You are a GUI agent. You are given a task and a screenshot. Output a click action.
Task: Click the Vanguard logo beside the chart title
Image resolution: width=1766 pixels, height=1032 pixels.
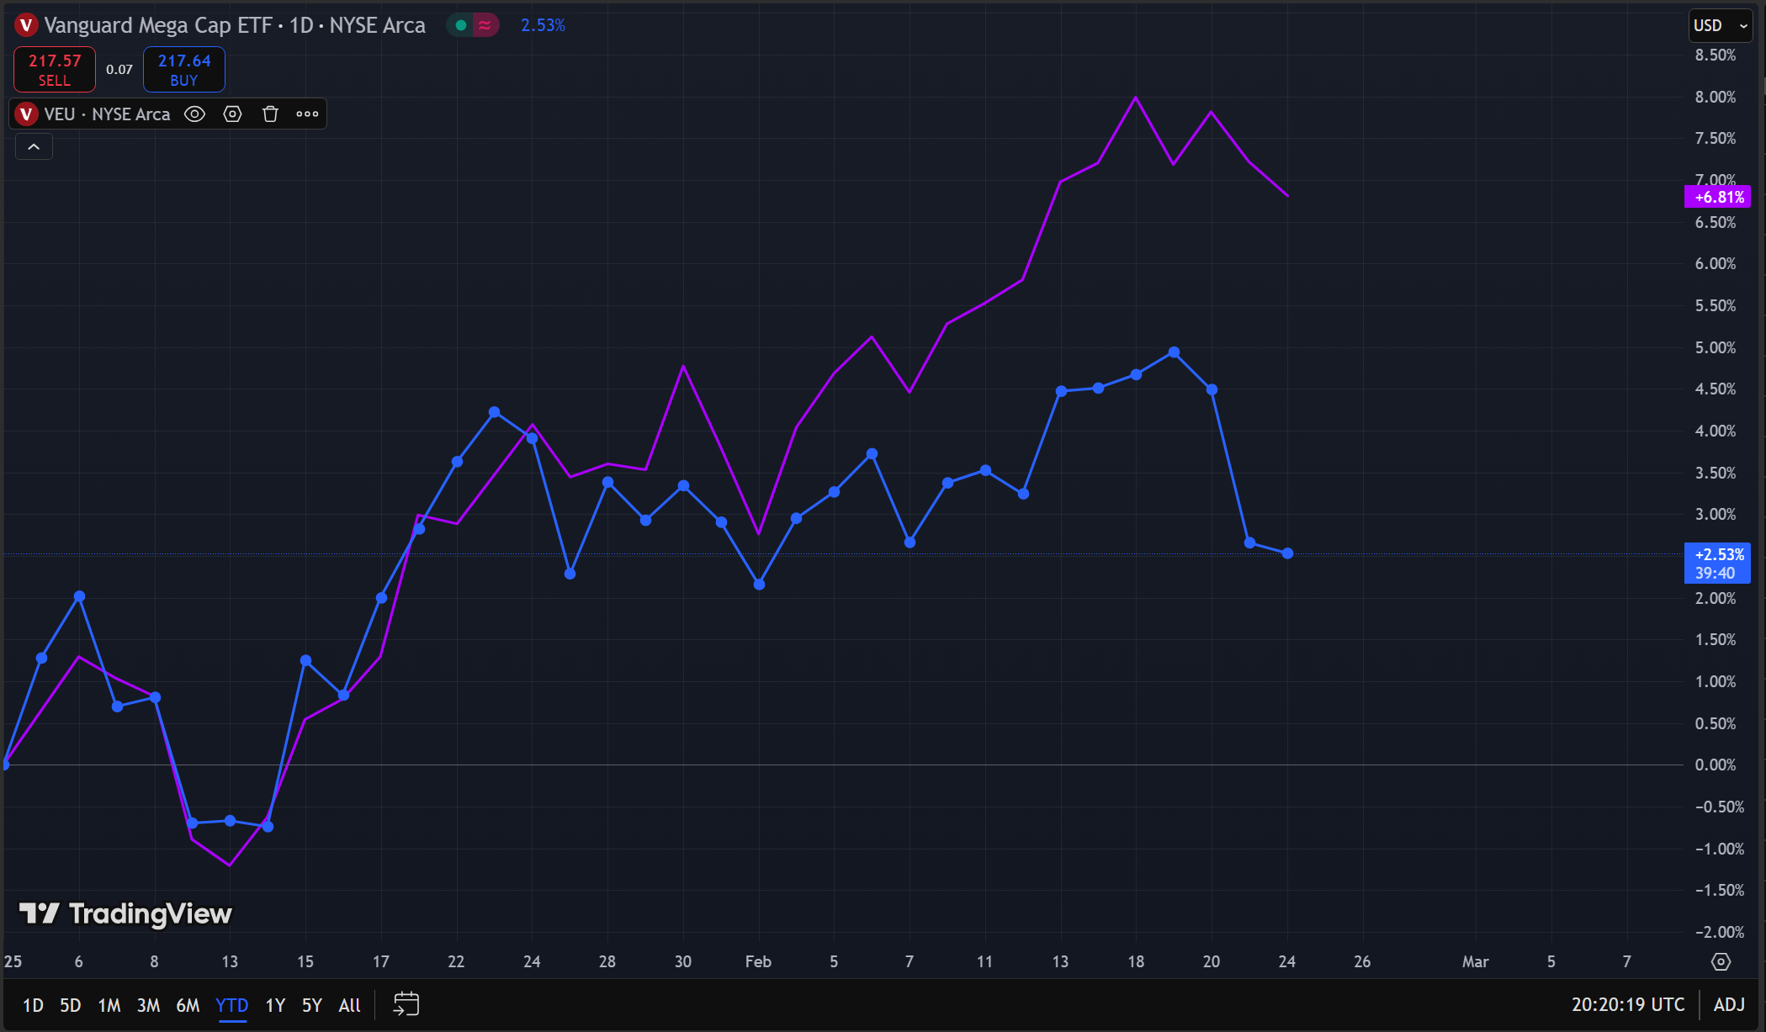coord(26,25)
